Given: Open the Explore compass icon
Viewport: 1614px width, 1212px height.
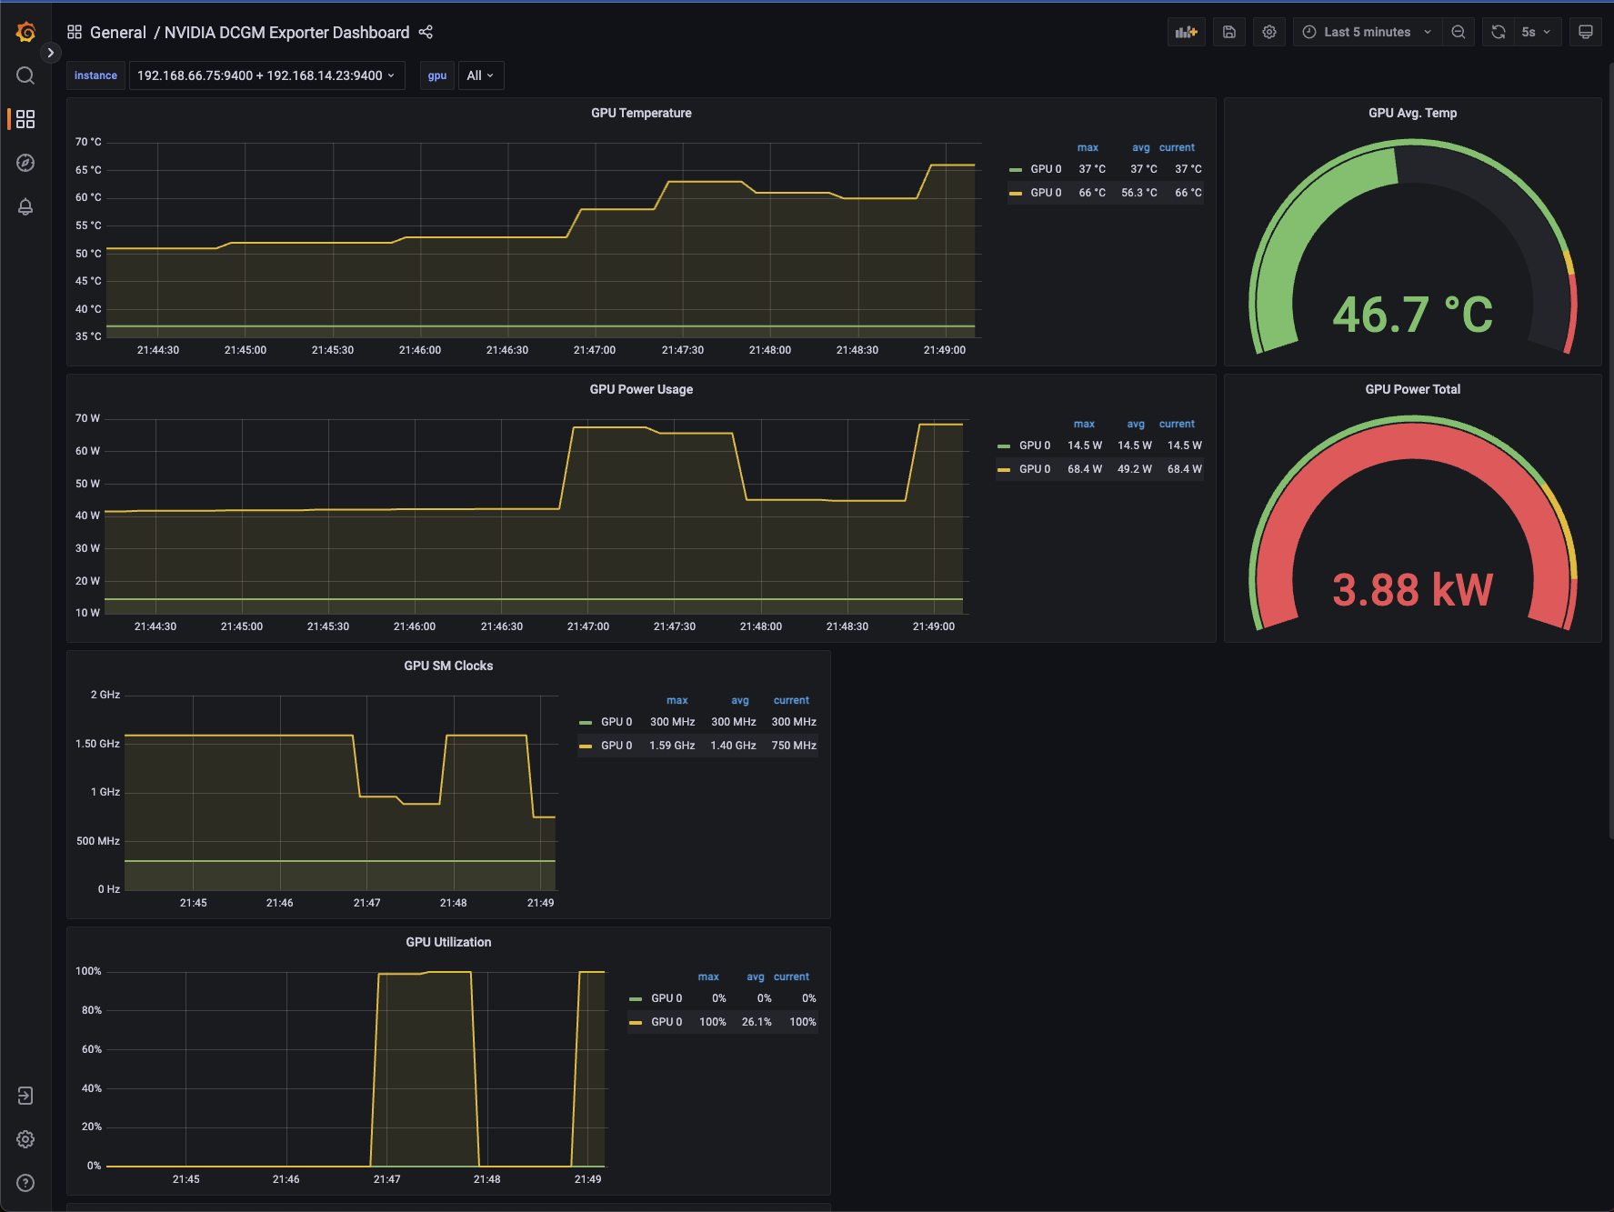Looking at the screenshot, I should coord(25,163).
